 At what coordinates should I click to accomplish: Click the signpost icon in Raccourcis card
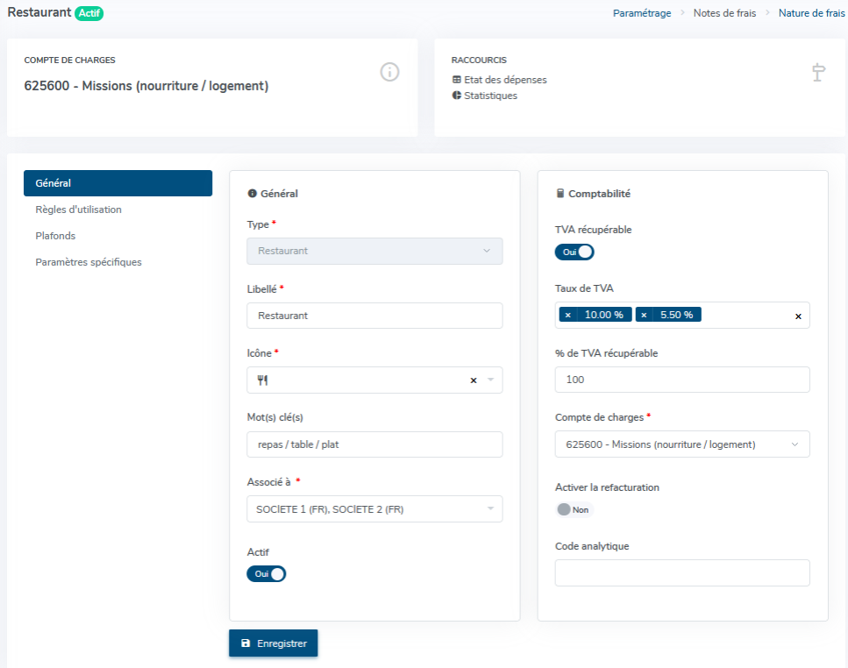[x=818, y=73]
